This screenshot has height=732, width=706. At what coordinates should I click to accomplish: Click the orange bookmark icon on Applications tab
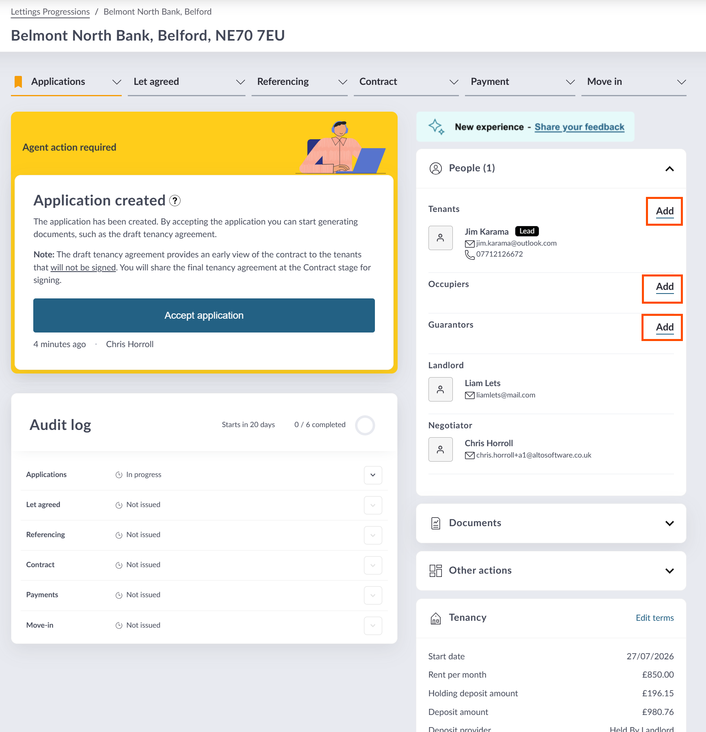click(x=18, y=82)
